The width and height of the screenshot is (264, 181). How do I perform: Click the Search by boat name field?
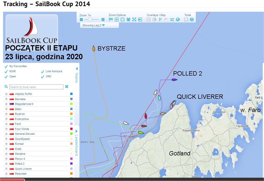click(x=36, y=87)
